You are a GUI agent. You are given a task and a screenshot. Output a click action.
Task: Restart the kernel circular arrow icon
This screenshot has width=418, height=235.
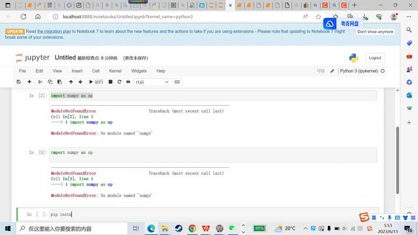pos(120,82)
